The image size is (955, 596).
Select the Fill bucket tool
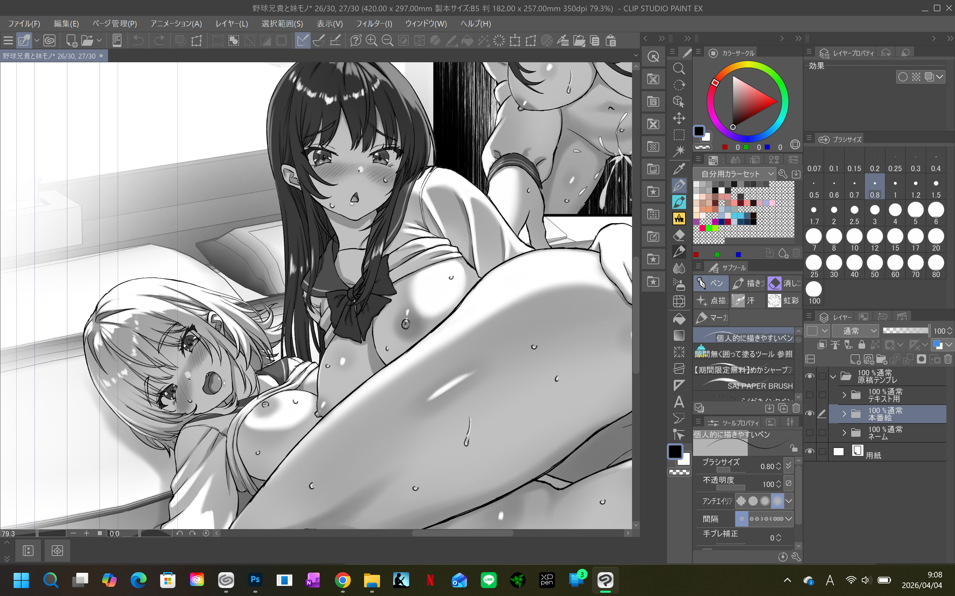point(679,319)
